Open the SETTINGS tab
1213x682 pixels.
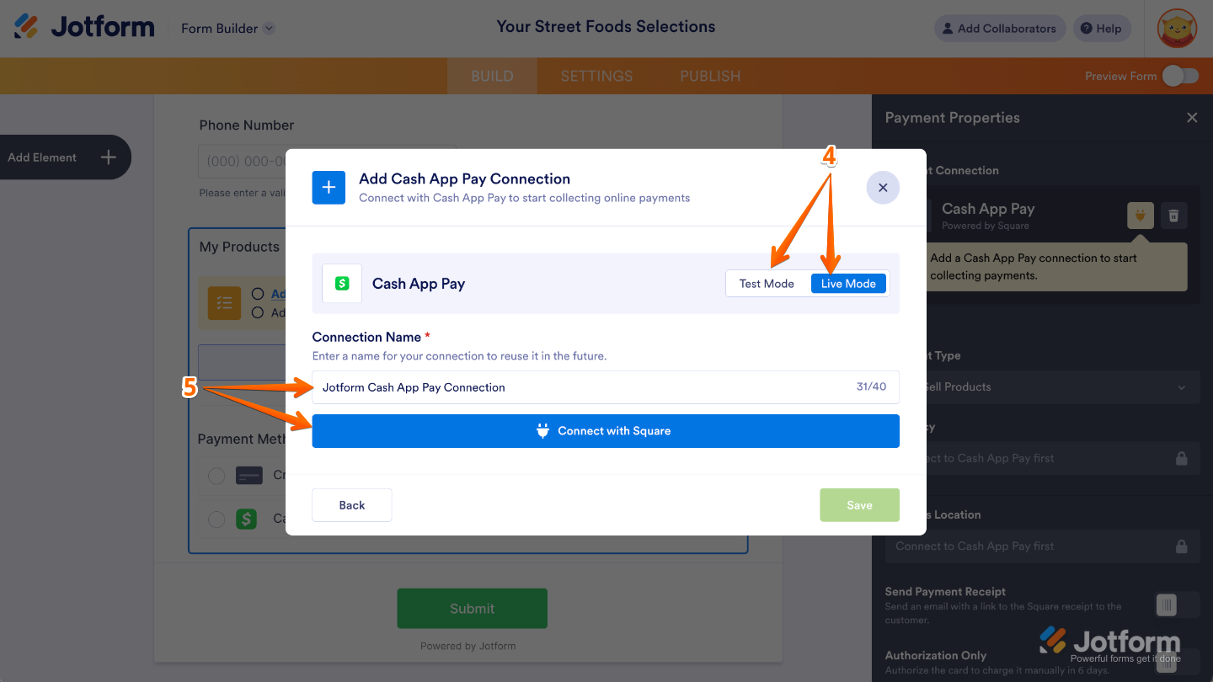pyautogui.click(x=596, y=76)
